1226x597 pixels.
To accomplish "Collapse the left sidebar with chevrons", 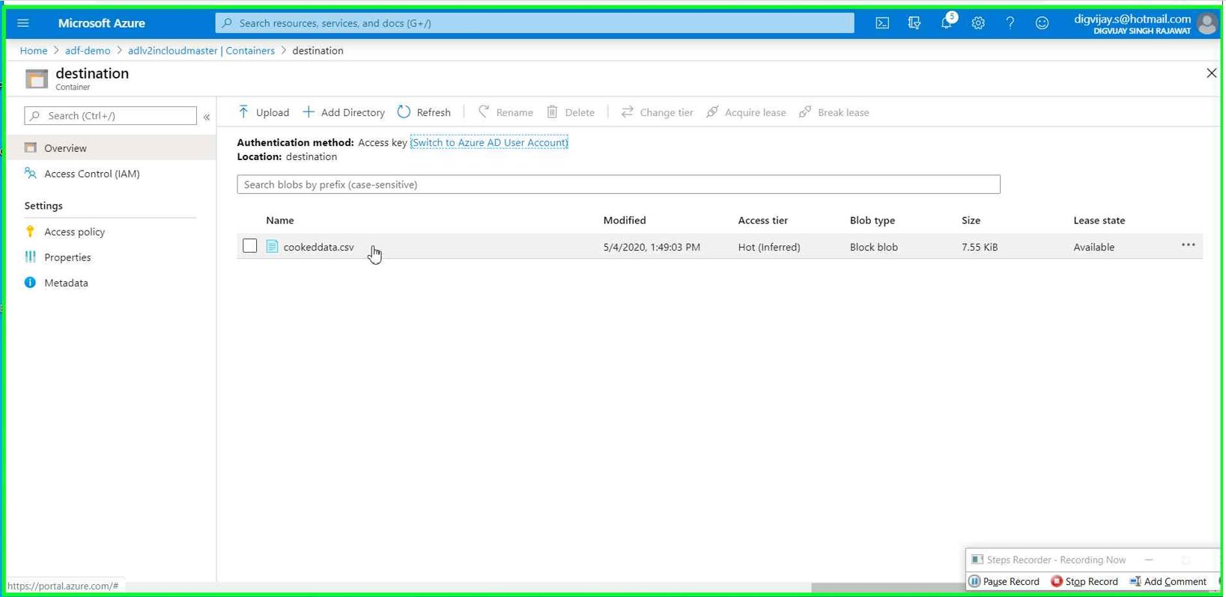I will 207,117.
